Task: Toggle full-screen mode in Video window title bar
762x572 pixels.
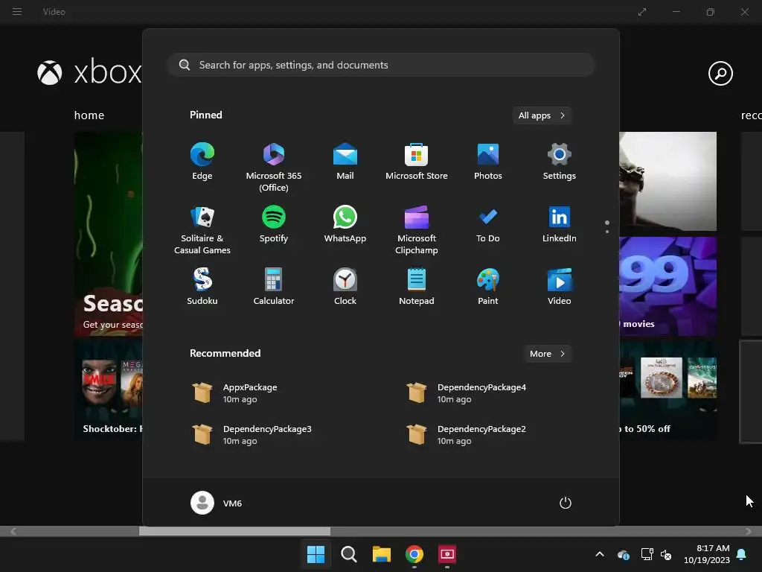Action: [642, 12]
